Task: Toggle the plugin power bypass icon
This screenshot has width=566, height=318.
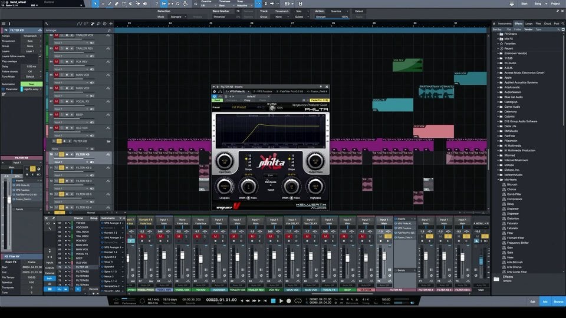Action: click(x=215, y=97)
